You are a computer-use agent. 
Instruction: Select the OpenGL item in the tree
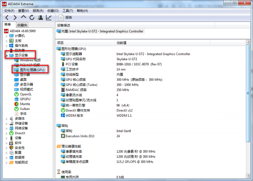click(26, 94)
